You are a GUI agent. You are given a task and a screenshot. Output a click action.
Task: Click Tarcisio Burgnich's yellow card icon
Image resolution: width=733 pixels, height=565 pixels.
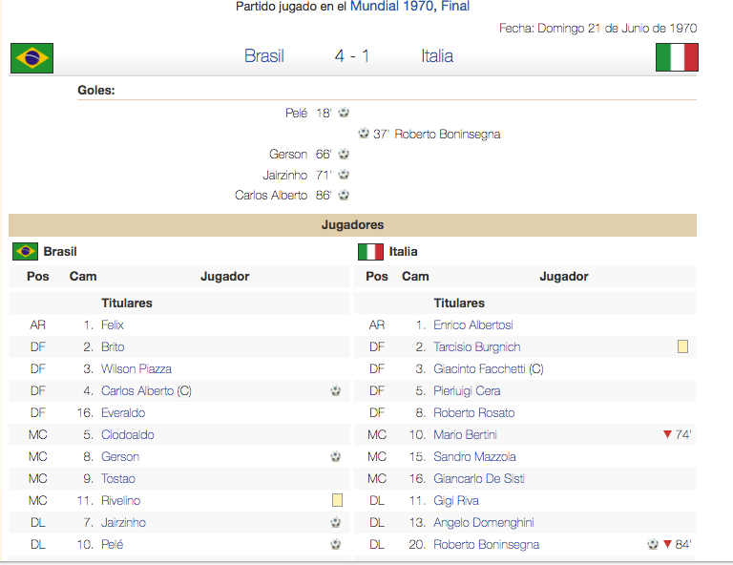682,346
